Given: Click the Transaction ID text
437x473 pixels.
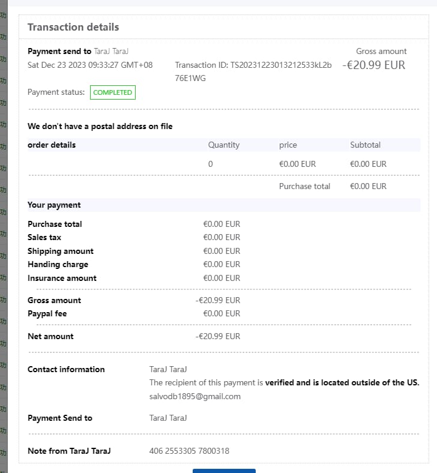Looking at the screenshot, I should coord(253,65).
